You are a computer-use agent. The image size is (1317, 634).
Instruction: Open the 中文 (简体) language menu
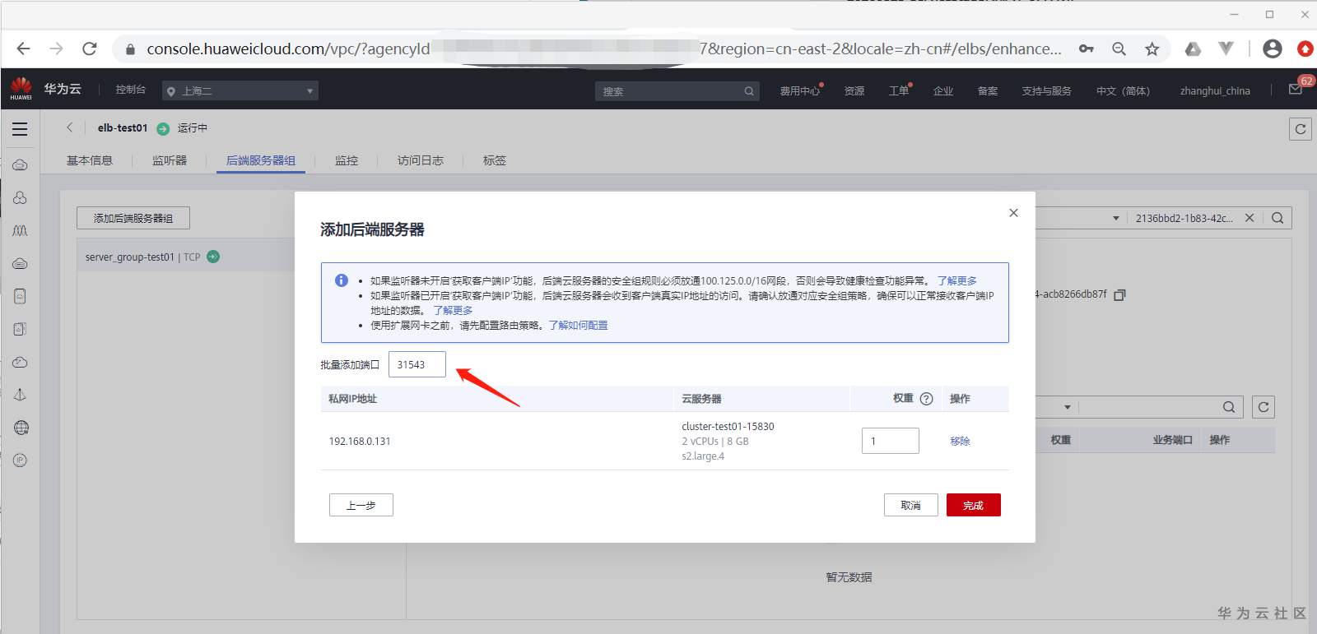coord(1123,90)
